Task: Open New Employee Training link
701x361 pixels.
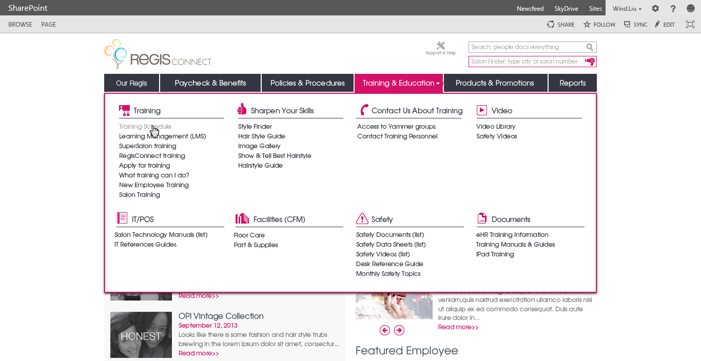Action: pos(154,185)
